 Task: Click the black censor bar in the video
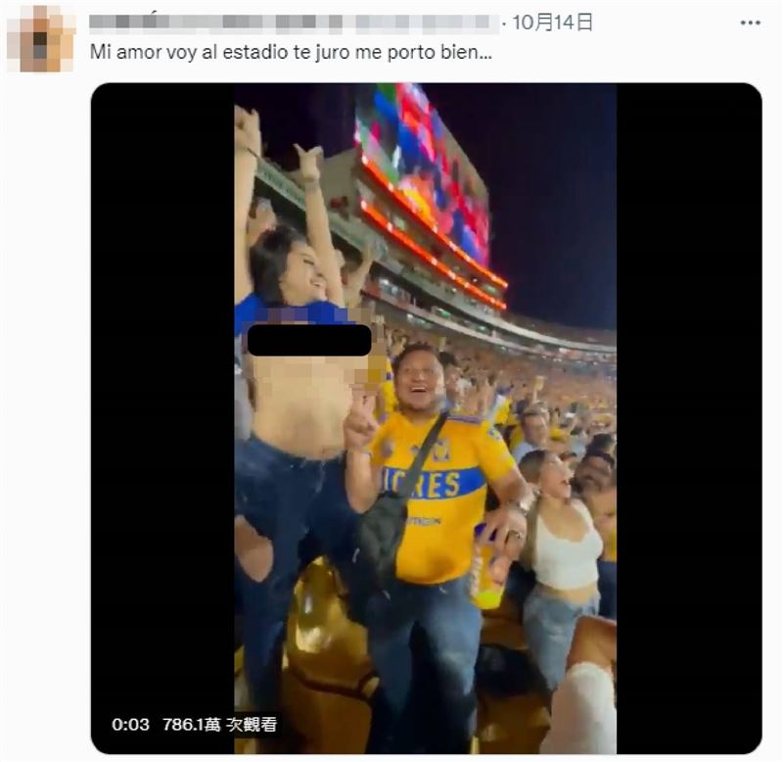[309, 340]
